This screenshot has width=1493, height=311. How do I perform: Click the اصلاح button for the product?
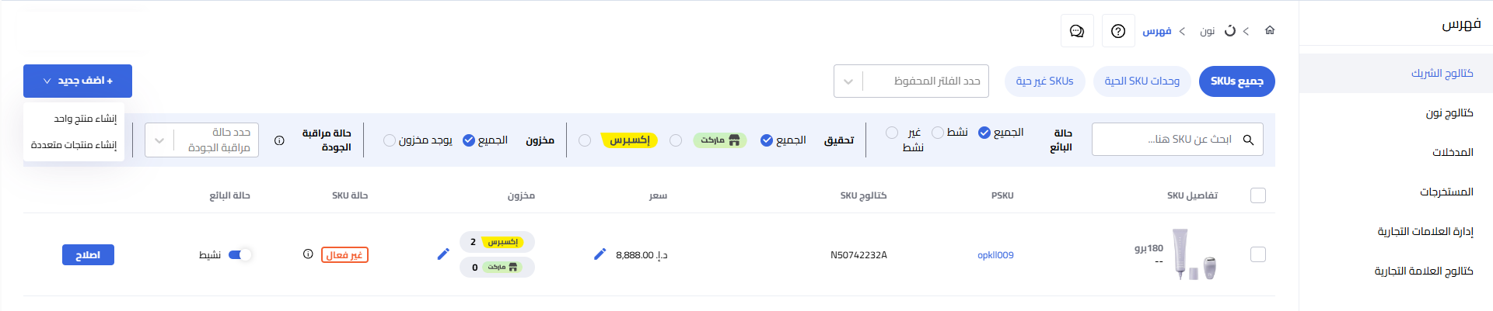(88, 254)
